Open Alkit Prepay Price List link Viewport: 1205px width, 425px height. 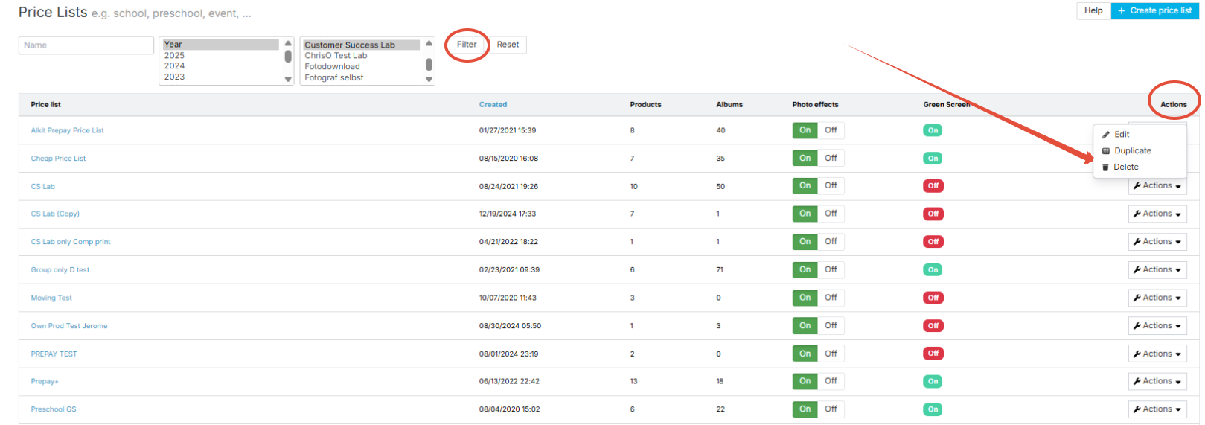pyautogui.click(x=67, y=130)
